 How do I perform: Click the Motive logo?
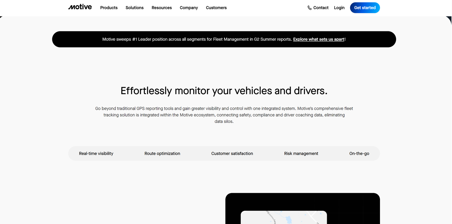pos(80,7)
